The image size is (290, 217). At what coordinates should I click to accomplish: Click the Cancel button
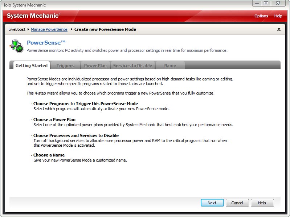pos(237,203)
